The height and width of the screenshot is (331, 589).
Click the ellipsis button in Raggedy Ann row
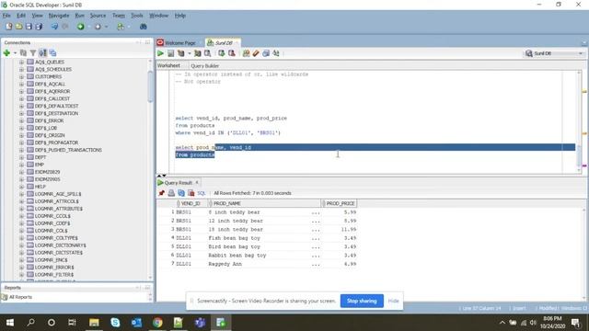(x=316, y=264)
